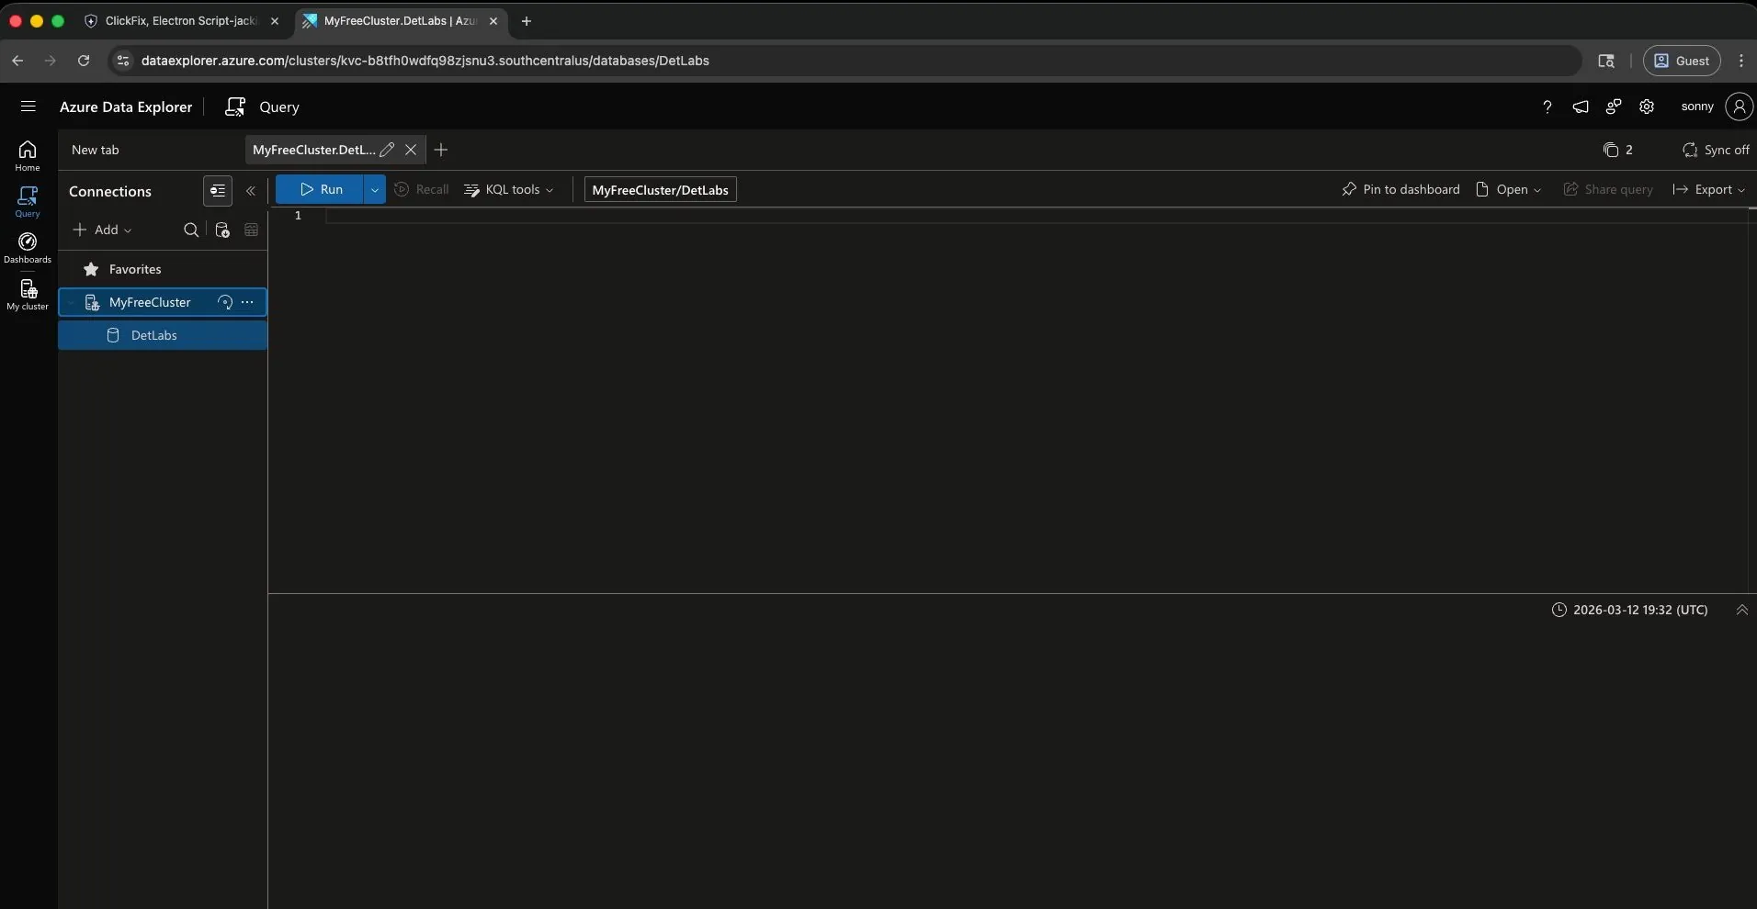This screenshot has width=1757, height=909.
Task: Click the 2026-03-12 19:32 (UTC) timestamp
Action: point(1629,610)
